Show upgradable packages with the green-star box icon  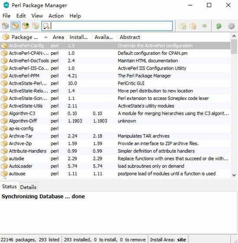point(26,26)
